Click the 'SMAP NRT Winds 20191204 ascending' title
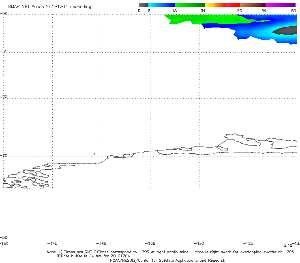Screen dimensions: 300x263 (49, 7)
